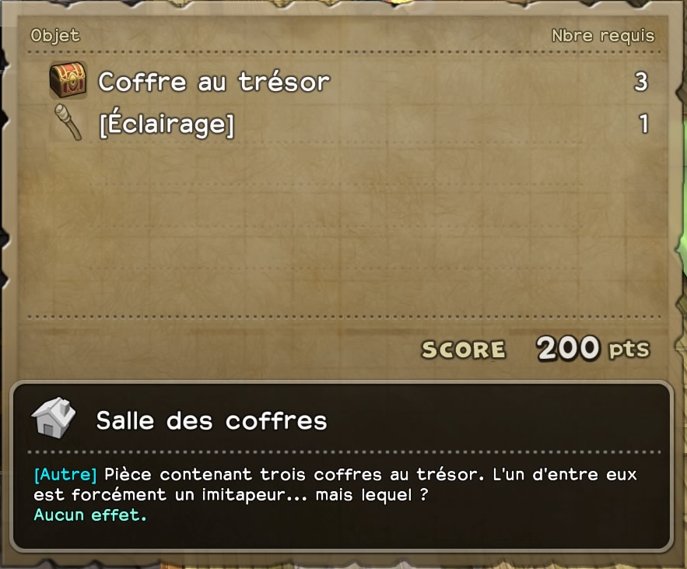Click the Objet column header
The image size is (687, 569).
55,36
